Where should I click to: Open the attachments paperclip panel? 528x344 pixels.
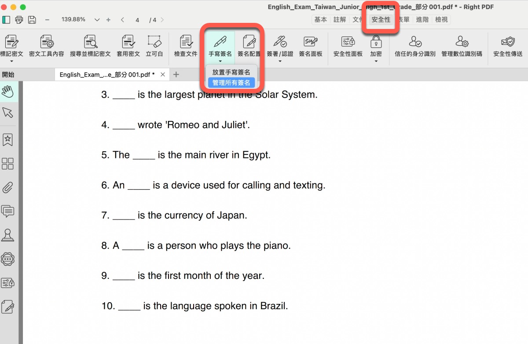click(8, 188)
